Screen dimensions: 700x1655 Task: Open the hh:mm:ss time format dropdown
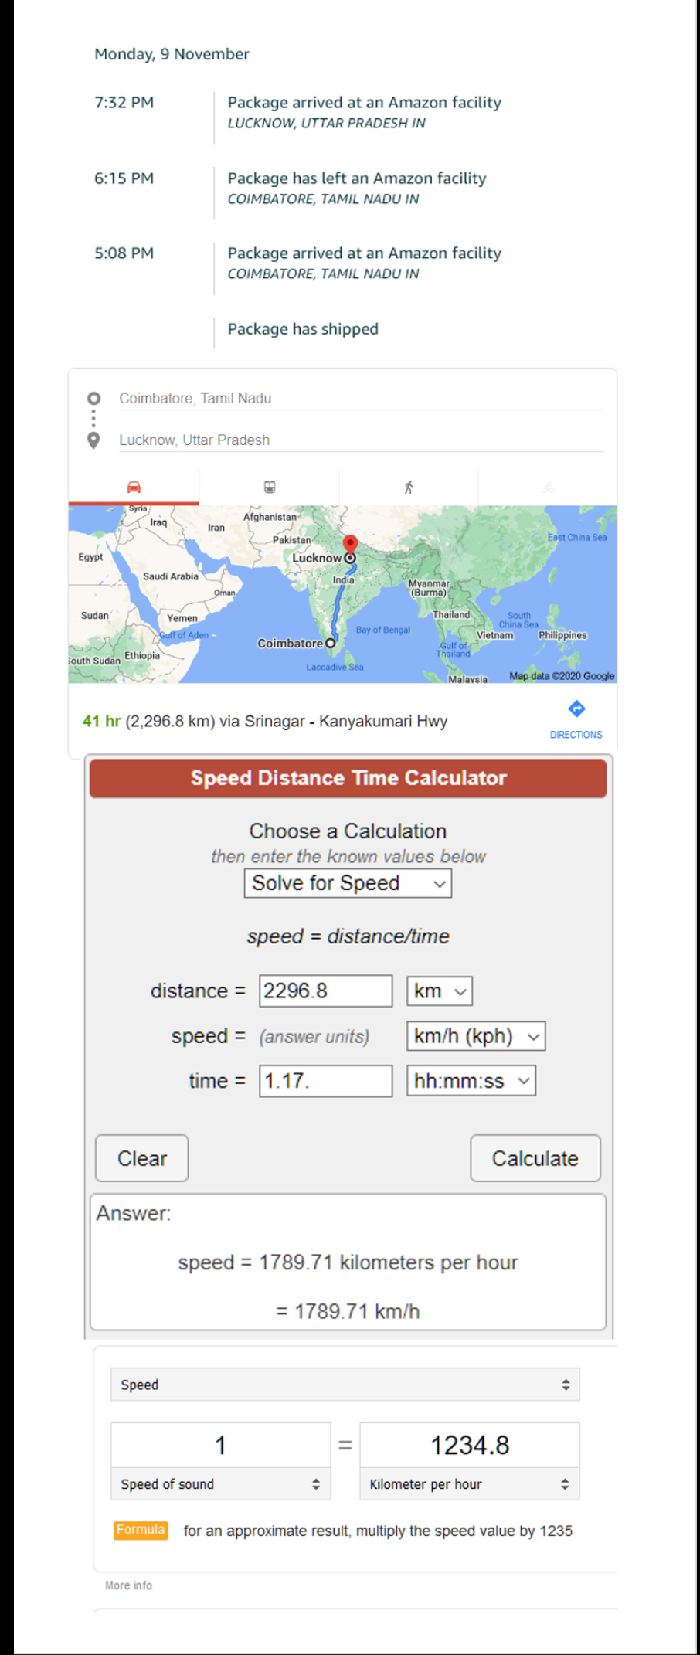click(471, 1081)
